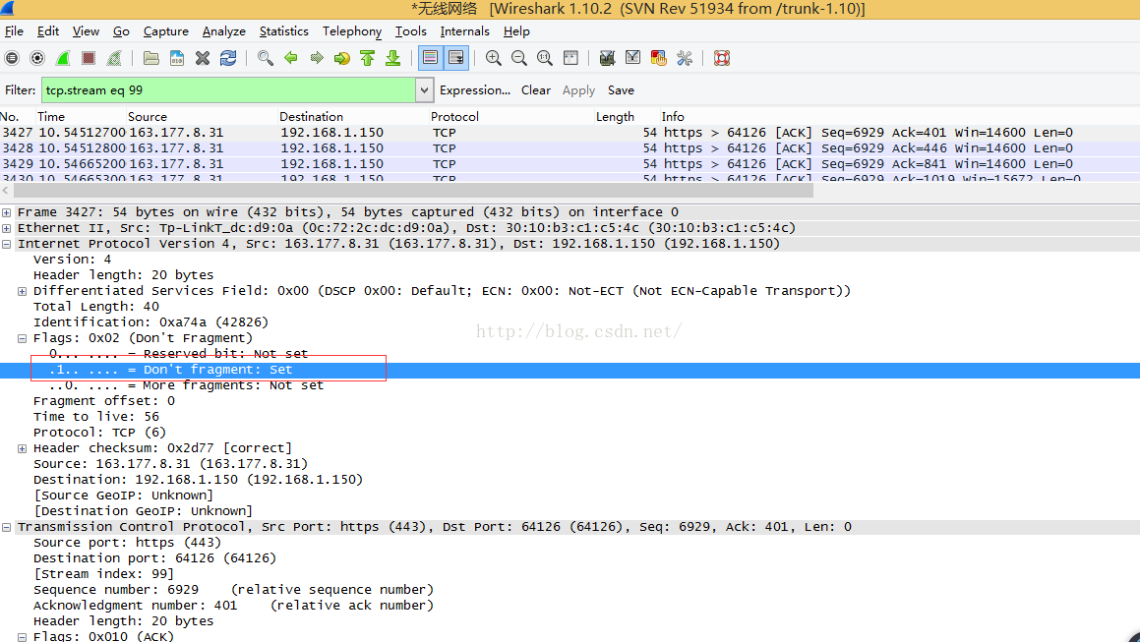
Task: Select packet 3428 in the list
Action: point(295,147)
